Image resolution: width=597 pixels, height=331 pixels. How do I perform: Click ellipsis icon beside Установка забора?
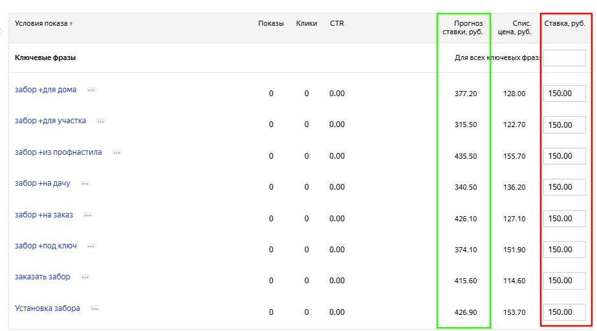tap(94, 309)
